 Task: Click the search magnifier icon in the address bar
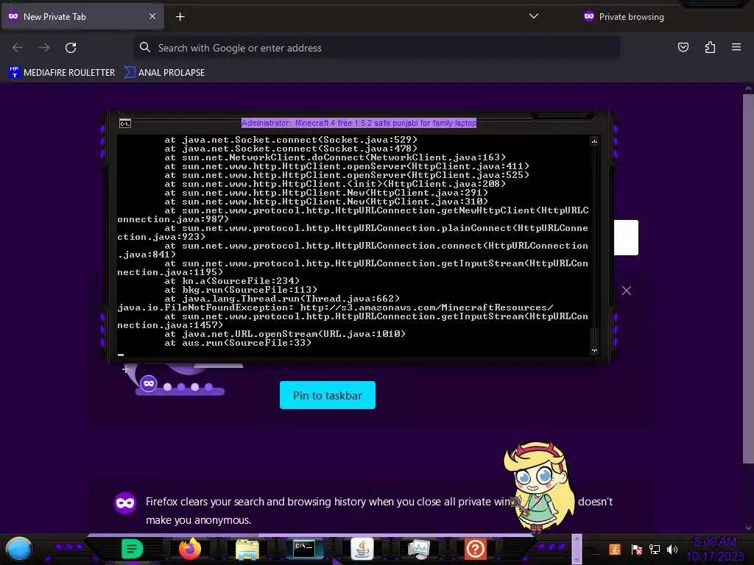click(145, 47)
